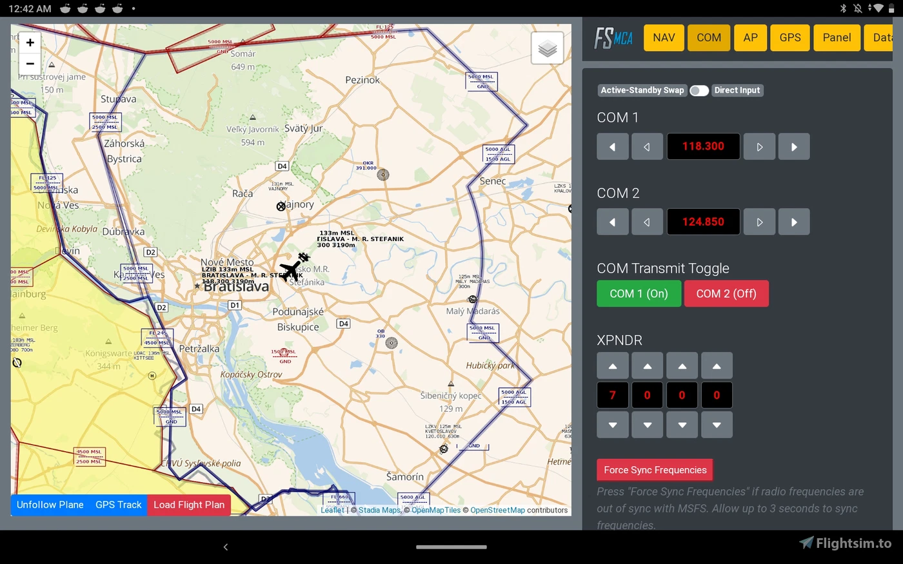Fine-decrease COM 1 with the inner left arrow
Screen dimensions: 903x564
click(x=647, y=146)
